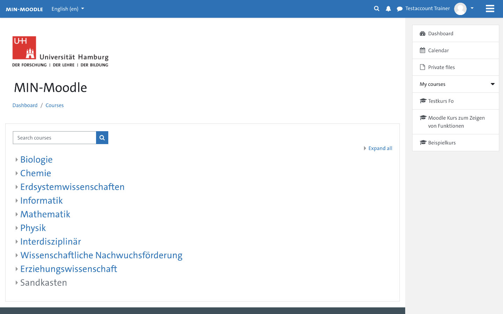Open Calendar in the side menu
This screenshot has height=314, width=503.
click(x=455, y=50)
